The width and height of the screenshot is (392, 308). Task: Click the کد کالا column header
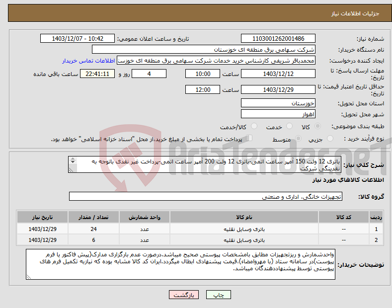344,217
